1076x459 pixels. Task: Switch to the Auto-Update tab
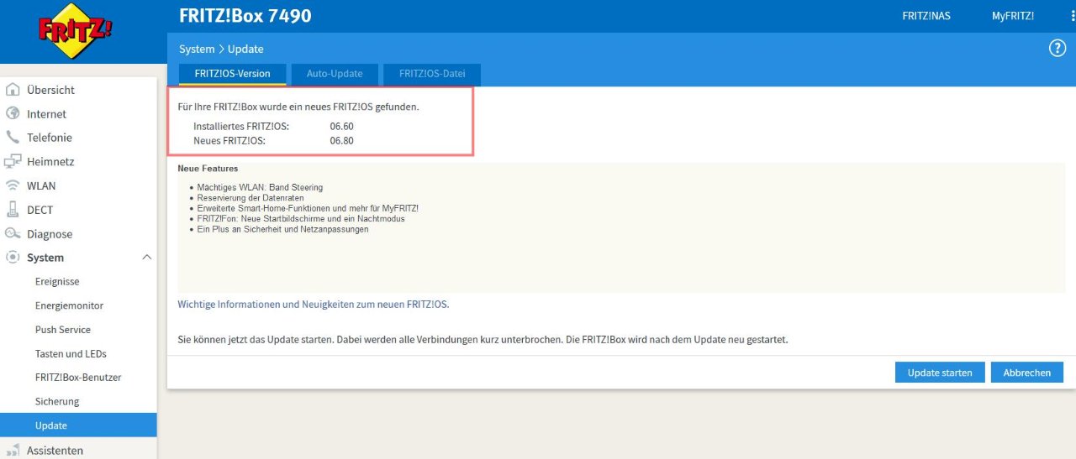335,74
